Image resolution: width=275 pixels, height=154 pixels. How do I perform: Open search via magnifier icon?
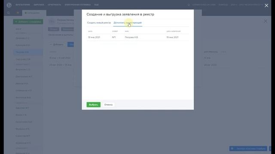point(9,13)
